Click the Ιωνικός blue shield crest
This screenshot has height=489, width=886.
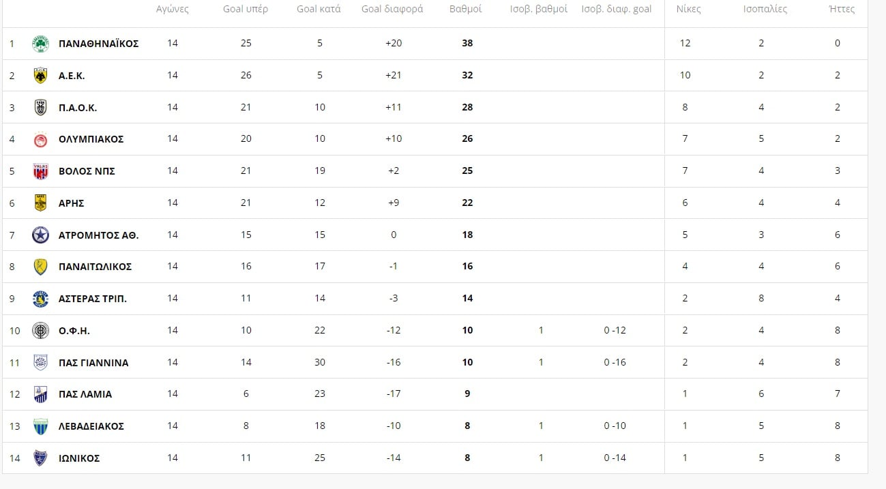click(41, 458)
